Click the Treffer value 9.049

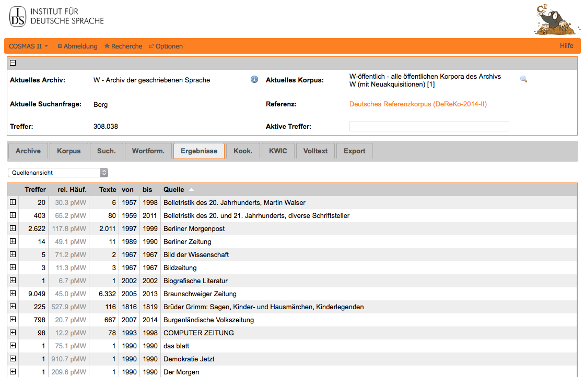(37, 294)
